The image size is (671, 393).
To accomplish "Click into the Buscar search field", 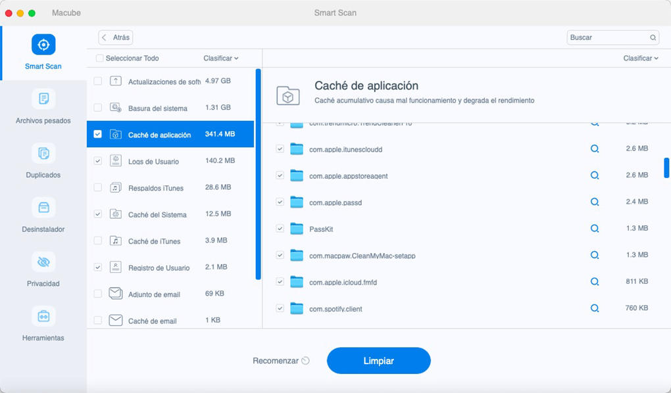I will pos(612,37).
